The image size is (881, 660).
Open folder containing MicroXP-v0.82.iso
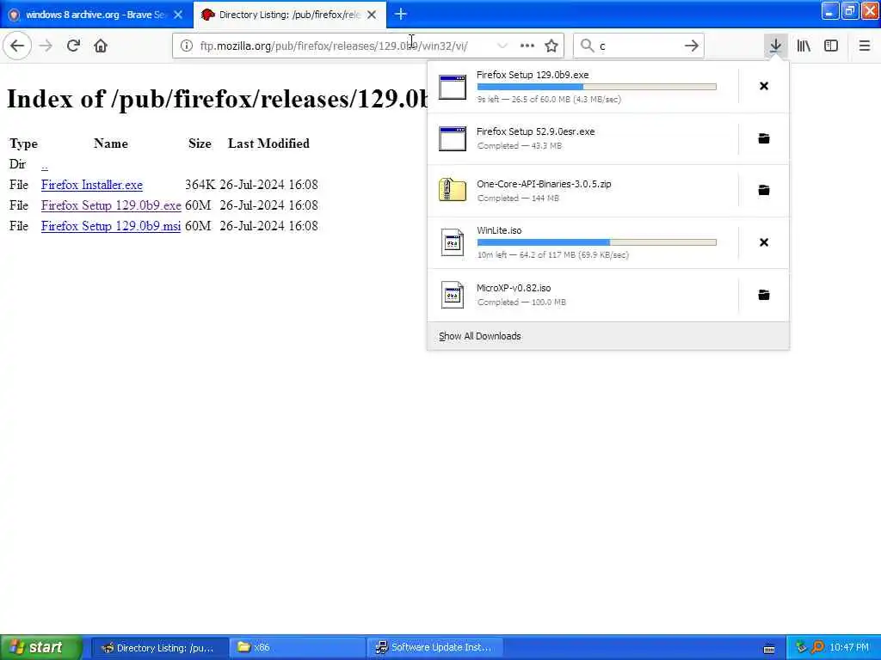click(764, 295)
